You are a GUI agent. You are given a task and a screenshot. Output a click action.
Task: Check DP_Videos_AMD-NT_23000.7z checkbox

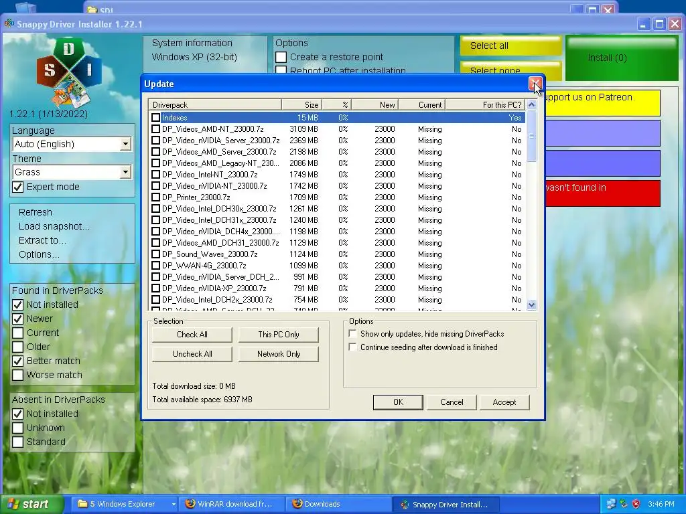click(155, 129)
